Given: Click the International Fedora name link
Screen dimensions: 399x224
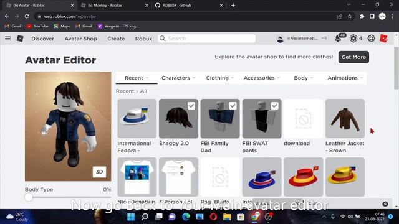Looking at the screenshot, I should pyautogui.click(x=134, y=147).
